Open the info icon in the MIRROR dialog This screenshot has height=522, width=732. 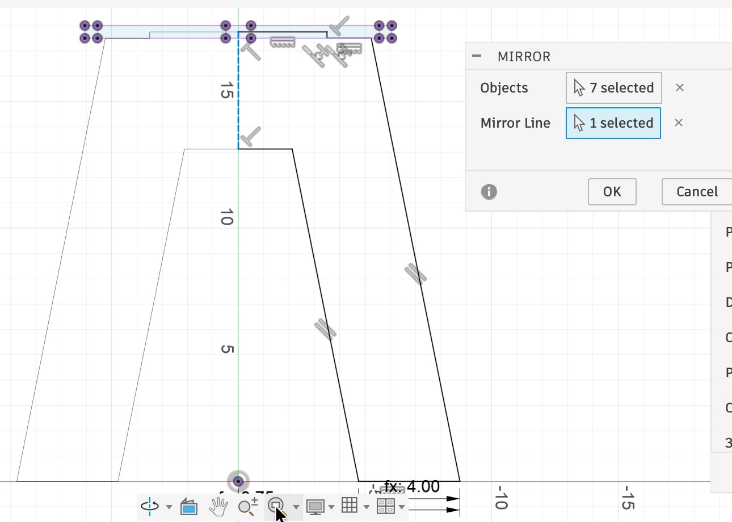489,192
